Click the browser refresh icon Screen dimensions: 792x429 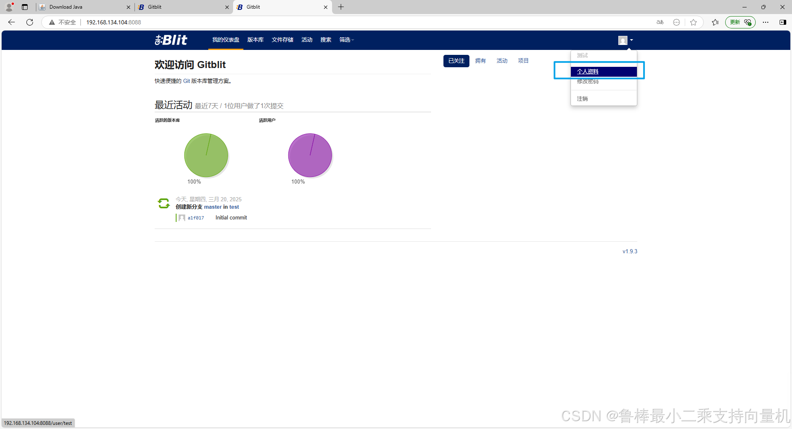point(29,22)
